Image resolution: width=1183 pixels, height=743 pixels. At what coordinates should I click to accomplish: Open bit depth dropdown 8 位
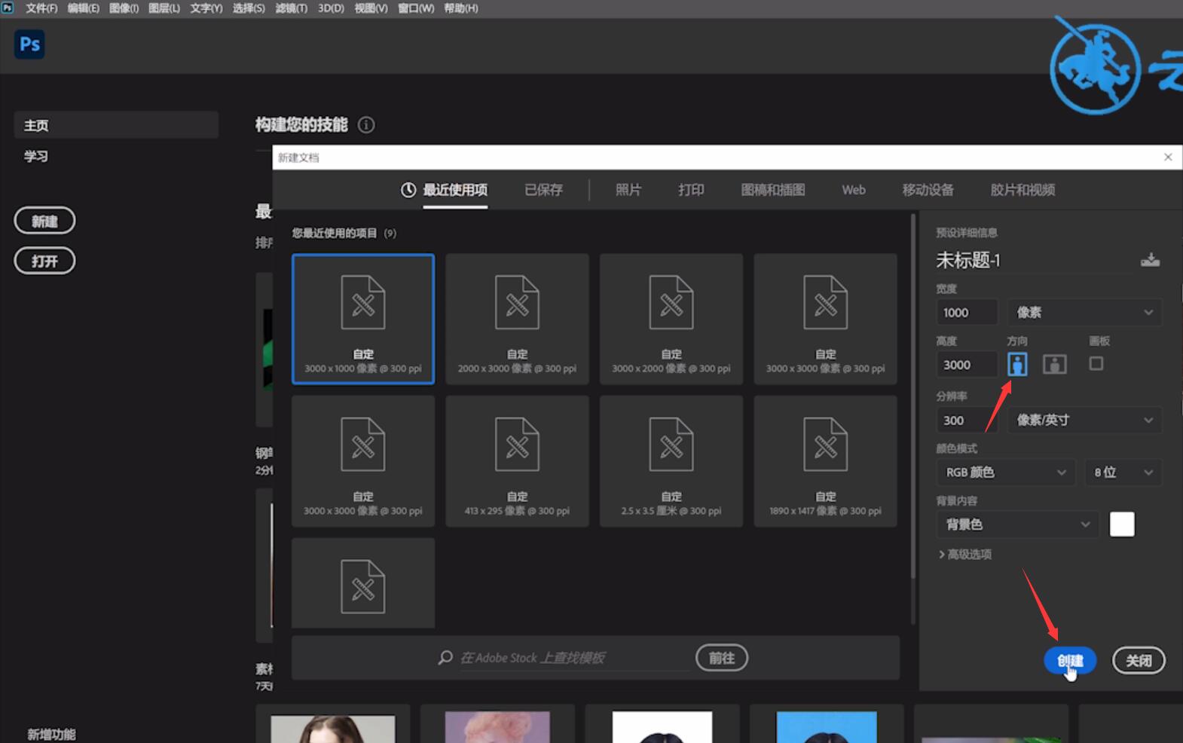[1123, 472]
